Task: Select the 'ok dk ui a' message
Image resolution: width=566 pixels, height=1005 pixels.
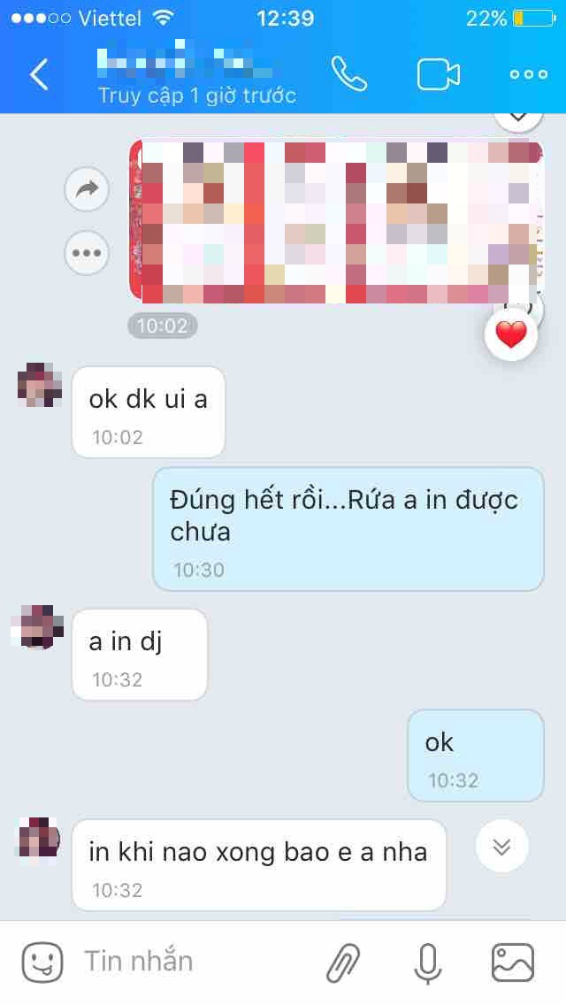Action: [x=148, y=412]
